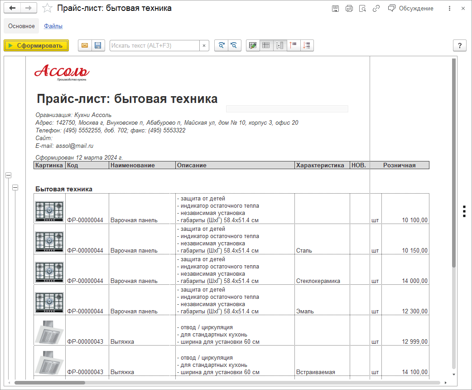
Task: Toggle edit mode for the spreadsheet
Action: click(x=253, y=45)
